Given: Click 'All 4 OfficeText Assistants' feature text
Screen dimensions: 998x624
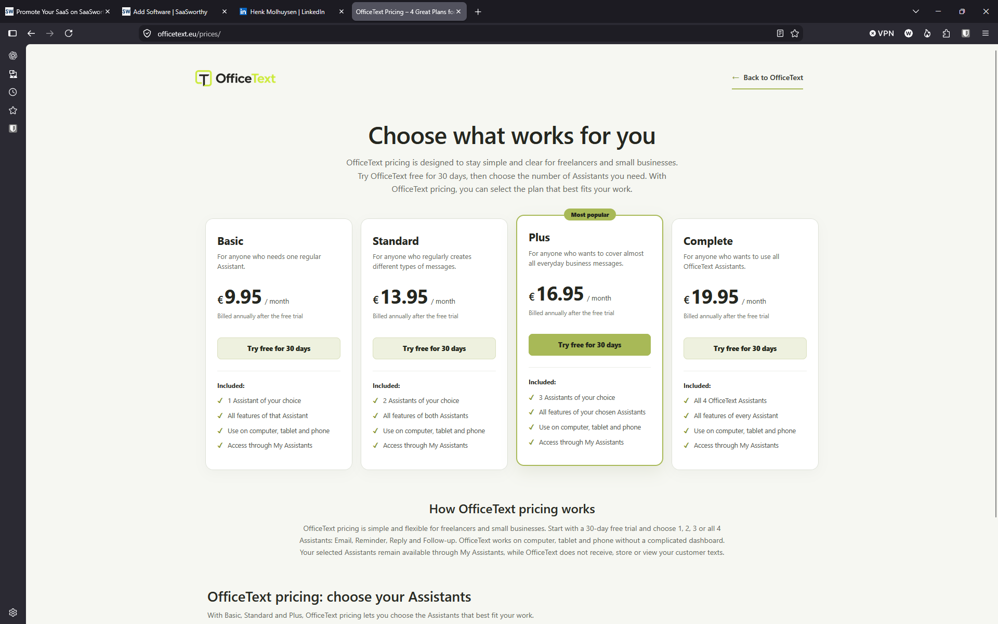Looking at the screenshot, I should click(730, 400).
